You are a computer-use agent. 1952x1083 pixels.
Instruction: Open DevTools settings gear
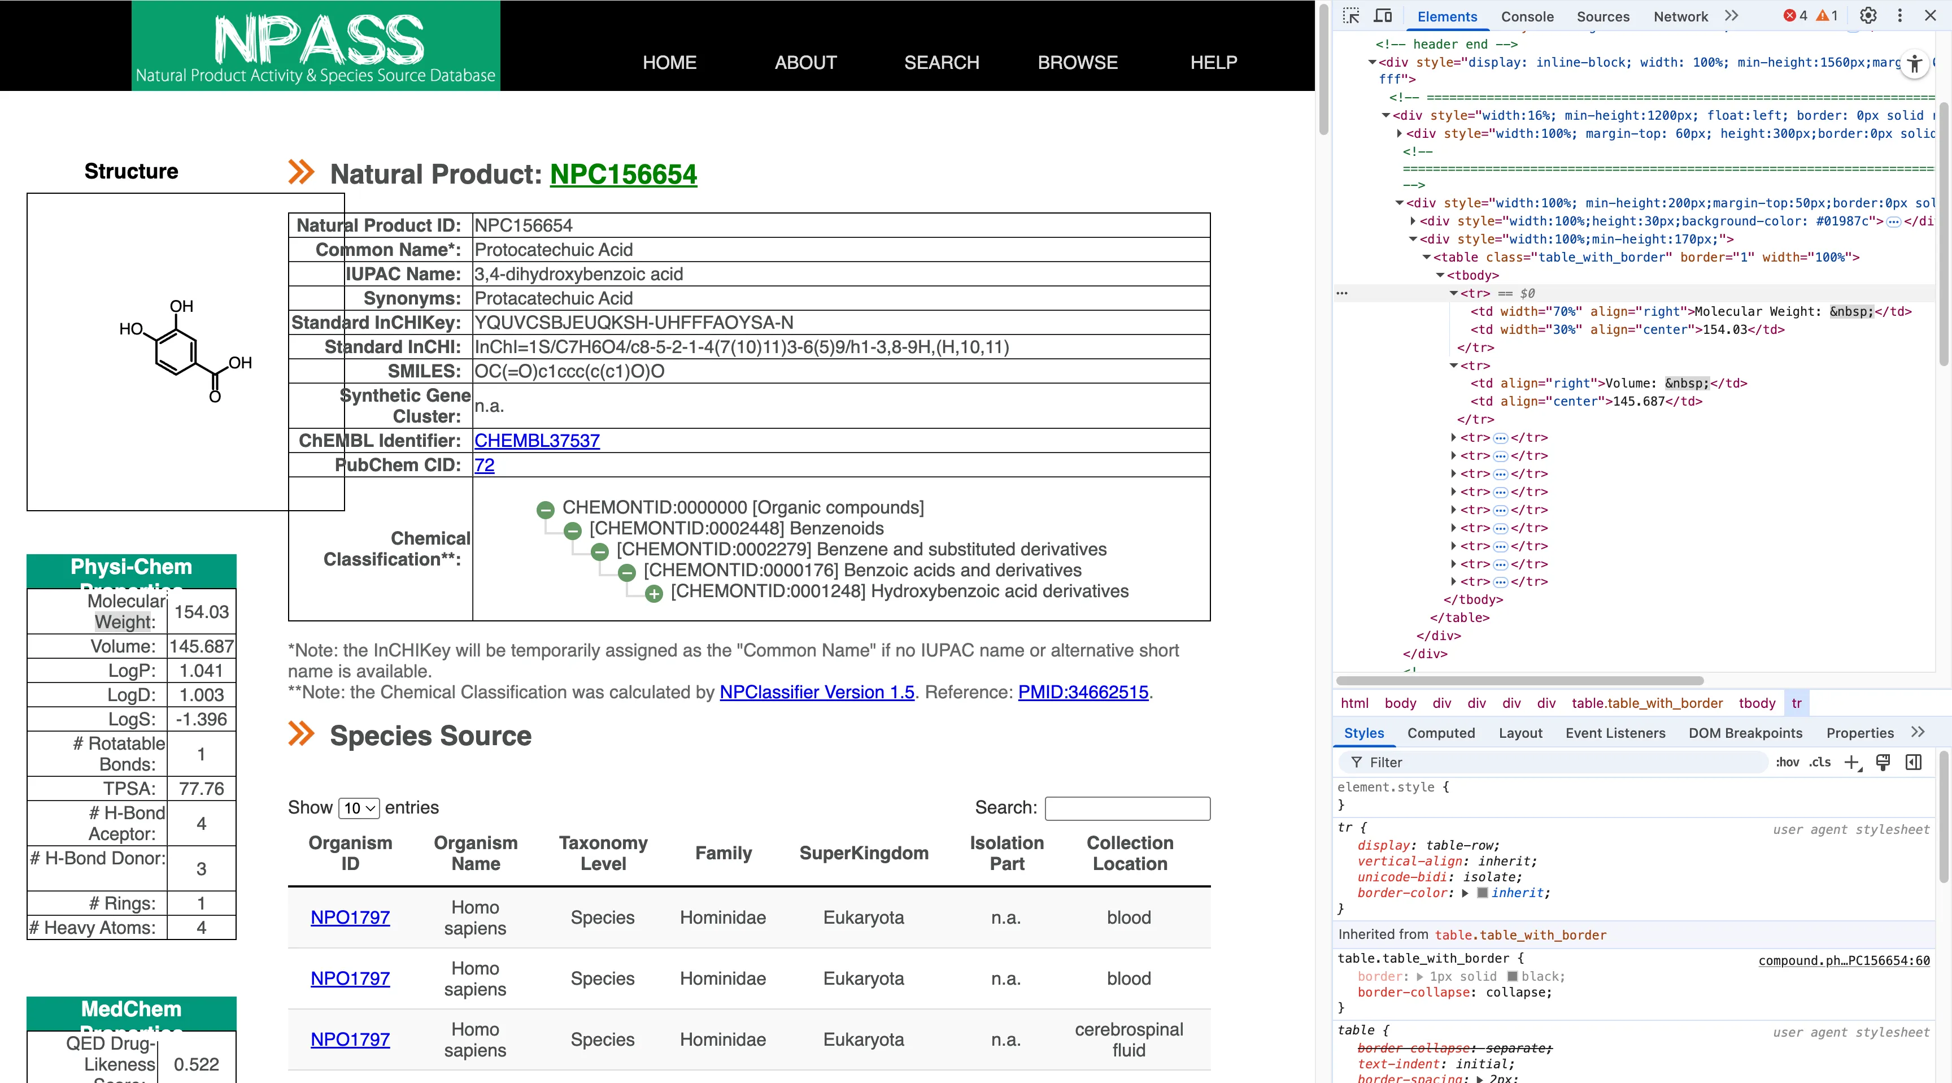click(x=1868, y=15)
